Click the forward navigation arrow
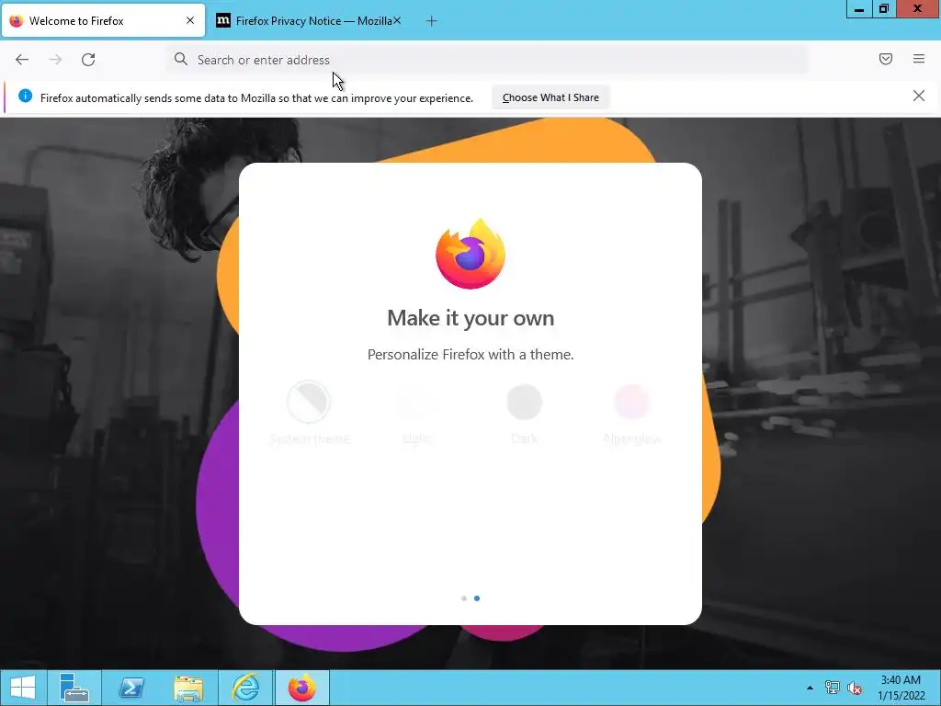This screenshot has width=941, height=706. (x=55, y=60)
